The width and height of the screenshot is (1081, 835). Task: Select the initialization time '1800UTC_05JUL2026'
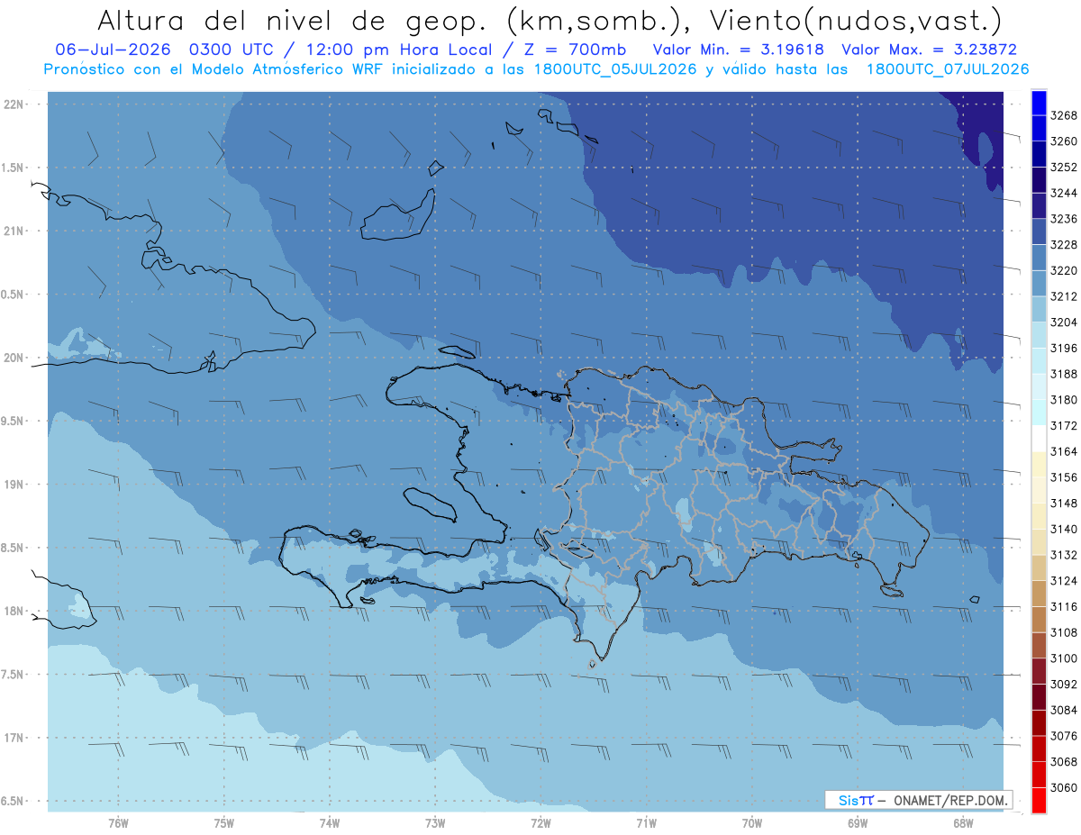pos(613,69)
